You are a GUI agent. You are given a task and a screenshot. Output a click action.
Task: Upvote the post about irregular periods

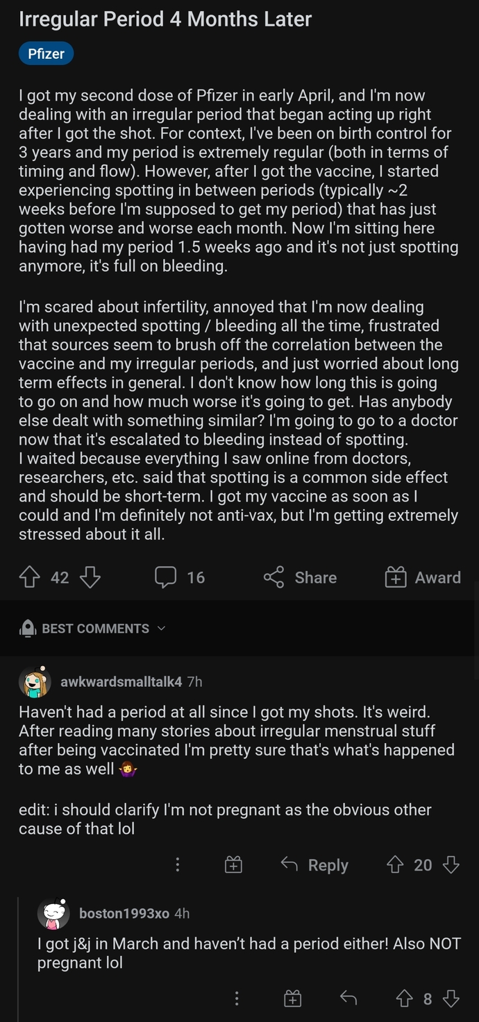(x=29, y=577)
